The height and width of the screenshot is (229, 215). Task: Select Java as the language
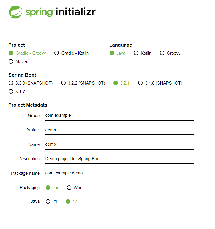tap(118, 53)
